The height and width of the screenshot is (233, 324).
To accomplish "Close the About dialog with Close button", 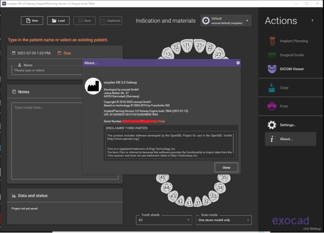I will click(226, 167).
